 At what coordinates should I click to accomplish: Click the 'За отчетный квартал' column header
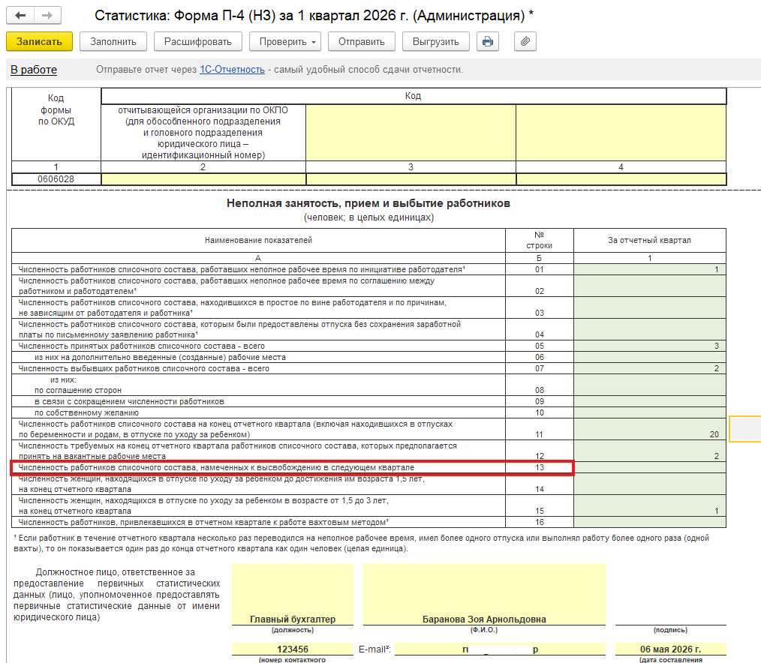[649, 240]
